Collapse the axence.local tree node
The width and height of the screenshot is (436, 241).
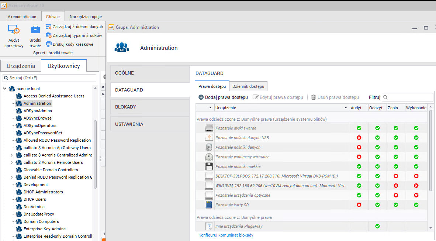tap(4, 89)
